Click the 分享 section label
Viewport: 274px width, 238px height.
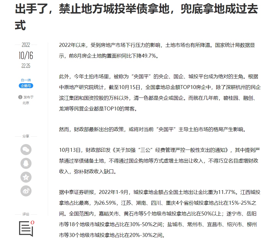point(26,136)
